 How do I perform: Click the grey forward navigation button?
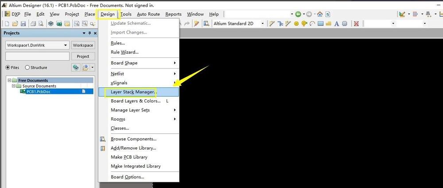tap(309, 14)
